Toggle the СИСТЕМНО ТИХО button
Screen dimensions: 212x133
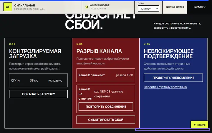[x=175, y=7]
